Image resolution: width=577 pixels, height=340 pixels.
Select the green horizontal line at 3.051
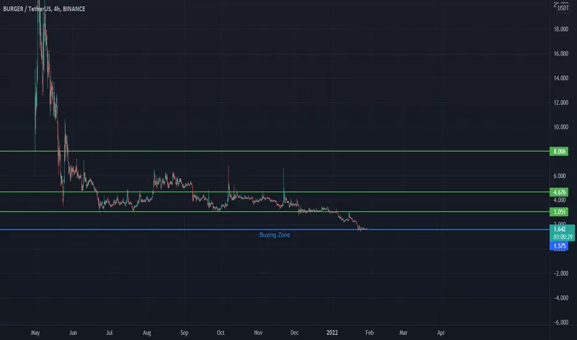click(x=274, y=211)
